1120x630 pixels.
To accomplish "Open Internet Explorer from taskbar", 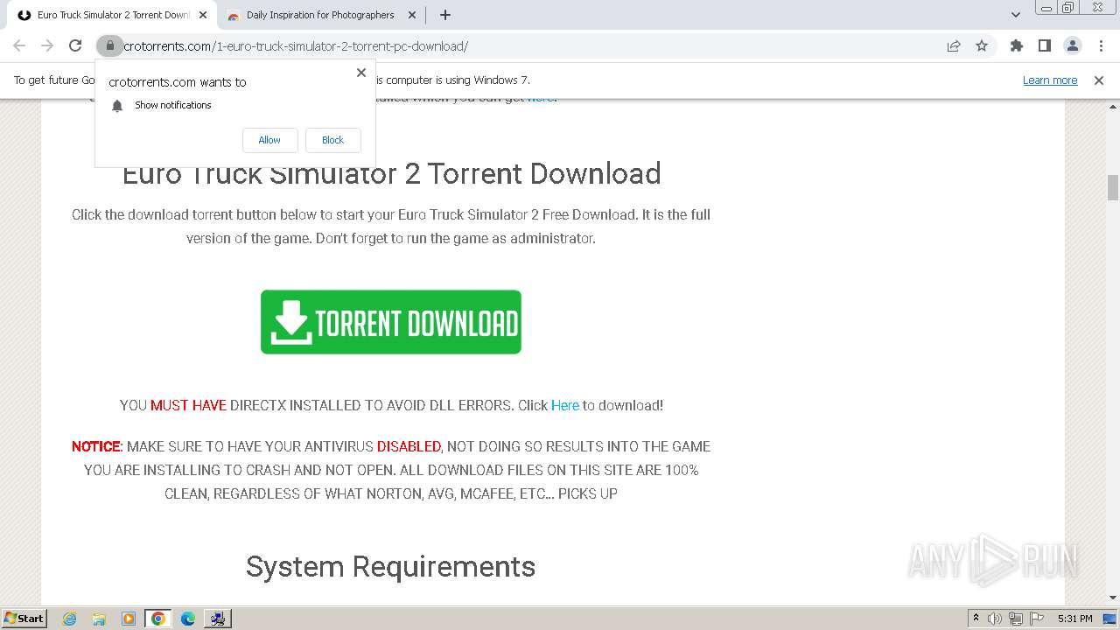I will [70, 619].
